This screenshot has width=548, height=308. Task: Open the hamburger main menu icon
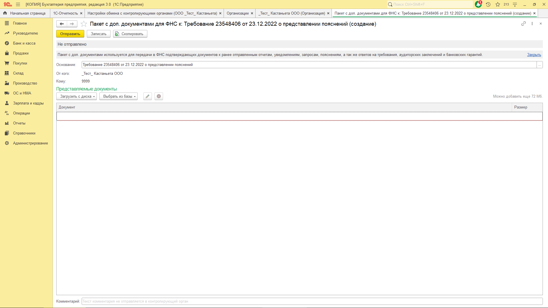[x=18, y=4]
